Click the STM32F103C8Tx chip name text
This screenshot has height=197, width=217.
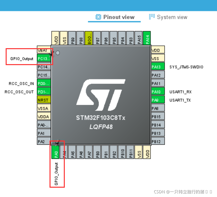[101, 118]
